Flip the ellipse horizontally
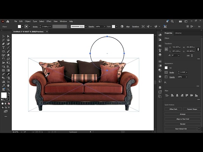This screenshot has width=203, height=152. (188, 56)
